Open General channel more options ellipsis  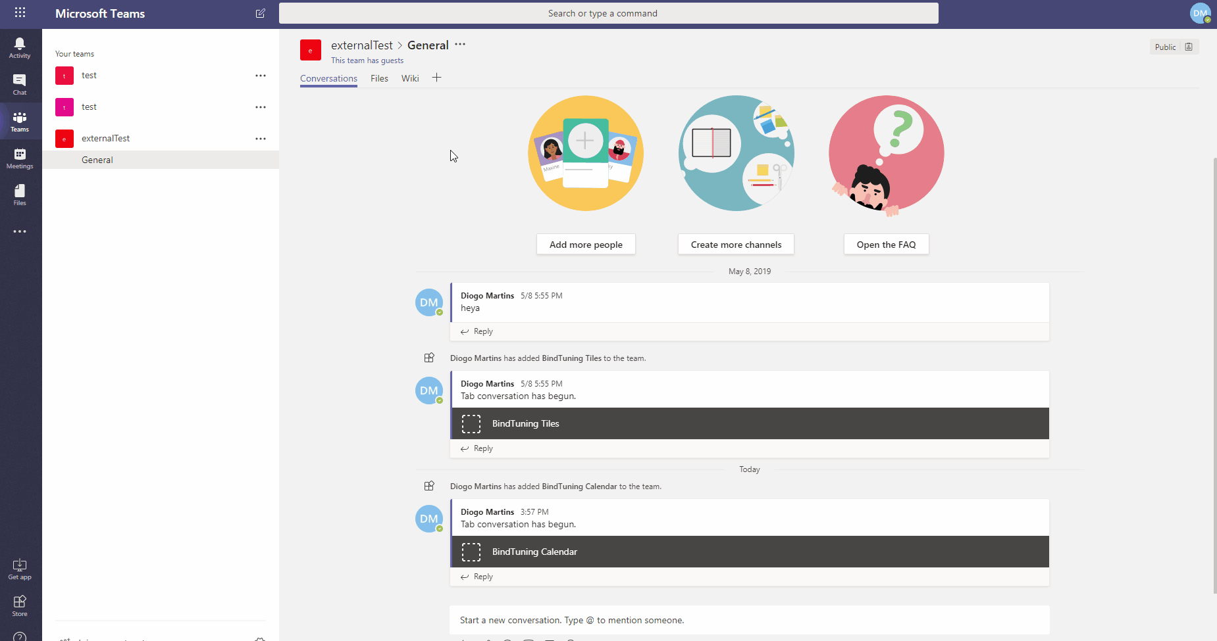click(460, 44)
